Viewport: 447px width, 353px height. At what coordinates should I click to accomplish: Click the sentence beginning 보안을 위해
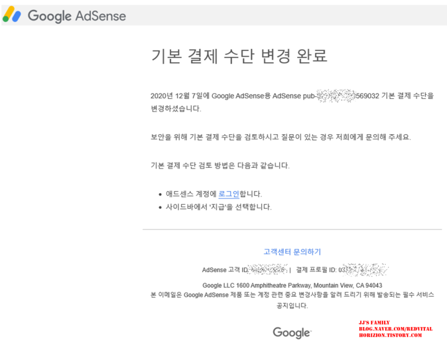pos(281,137)
